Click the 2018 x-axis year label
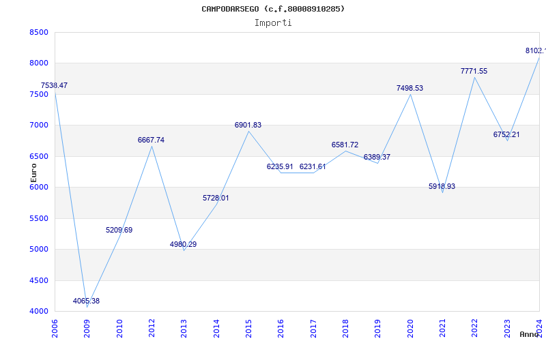The height and width of the screenshot is (341, 546). click(x=345, y=329)
